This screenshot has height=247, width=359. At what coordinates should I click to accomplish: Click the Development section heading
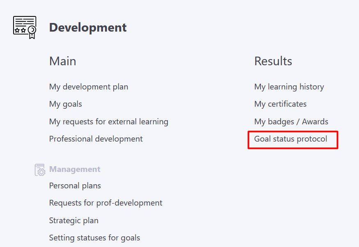click(x=87, y=27)
